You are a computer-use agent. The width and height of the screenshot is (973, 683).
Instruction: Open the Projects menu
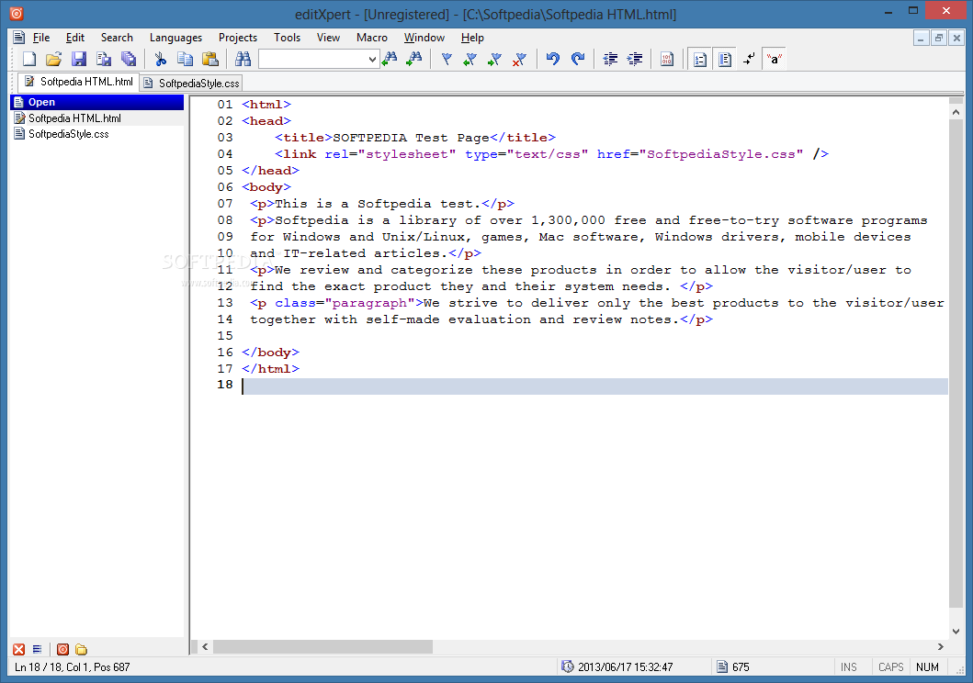238,38
